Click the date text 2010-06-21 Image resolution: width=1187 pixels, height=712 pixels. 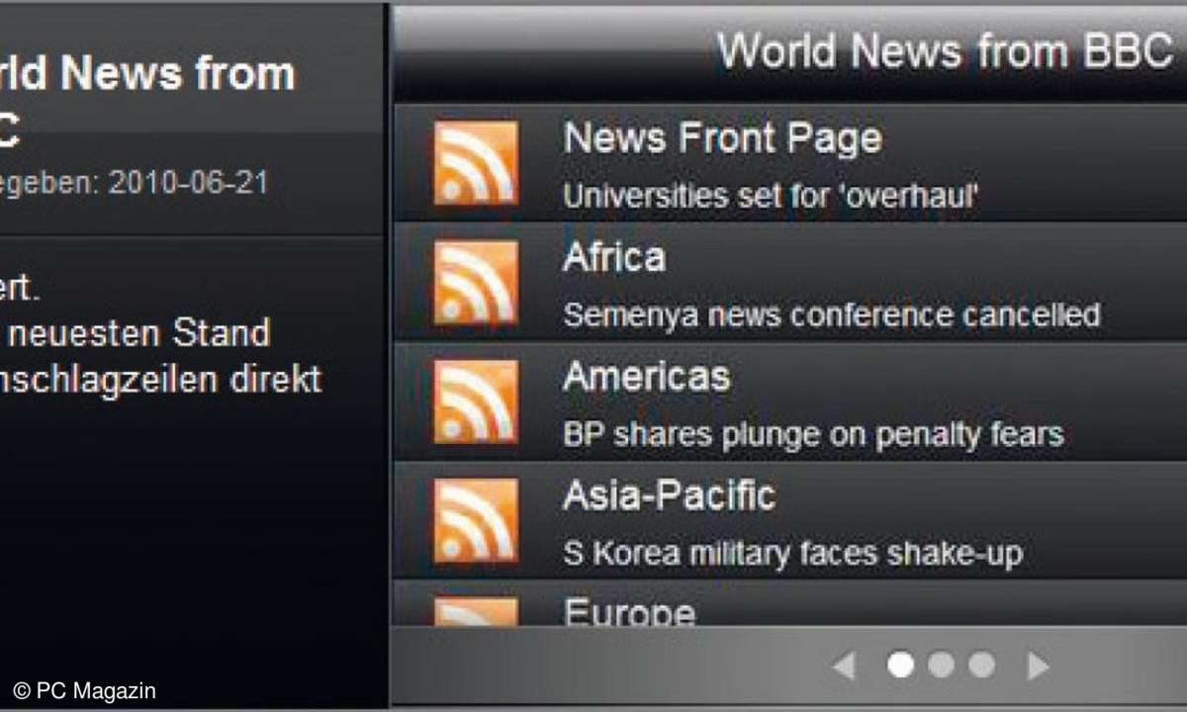pos(189,183)
